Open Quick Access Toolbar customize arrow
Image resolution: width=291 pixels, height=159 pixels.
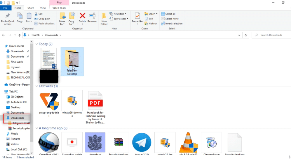(x=17, y=3)
